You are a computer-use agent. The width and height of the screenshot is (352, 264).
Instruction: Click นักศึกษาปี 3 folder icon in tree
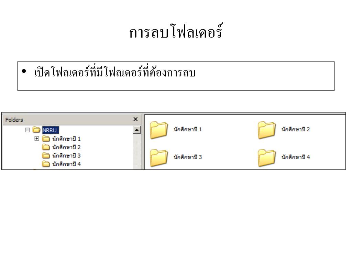tap(46, 156)
